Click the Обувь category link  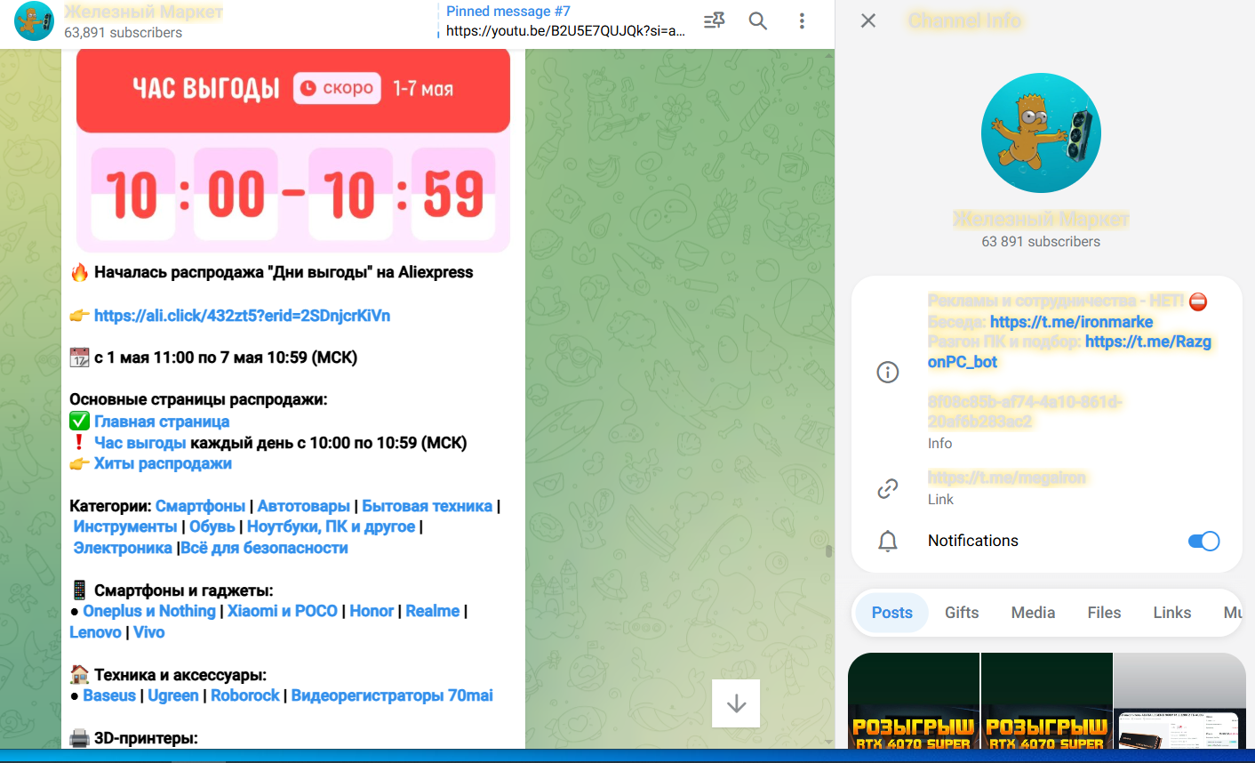tap(212, 526)
